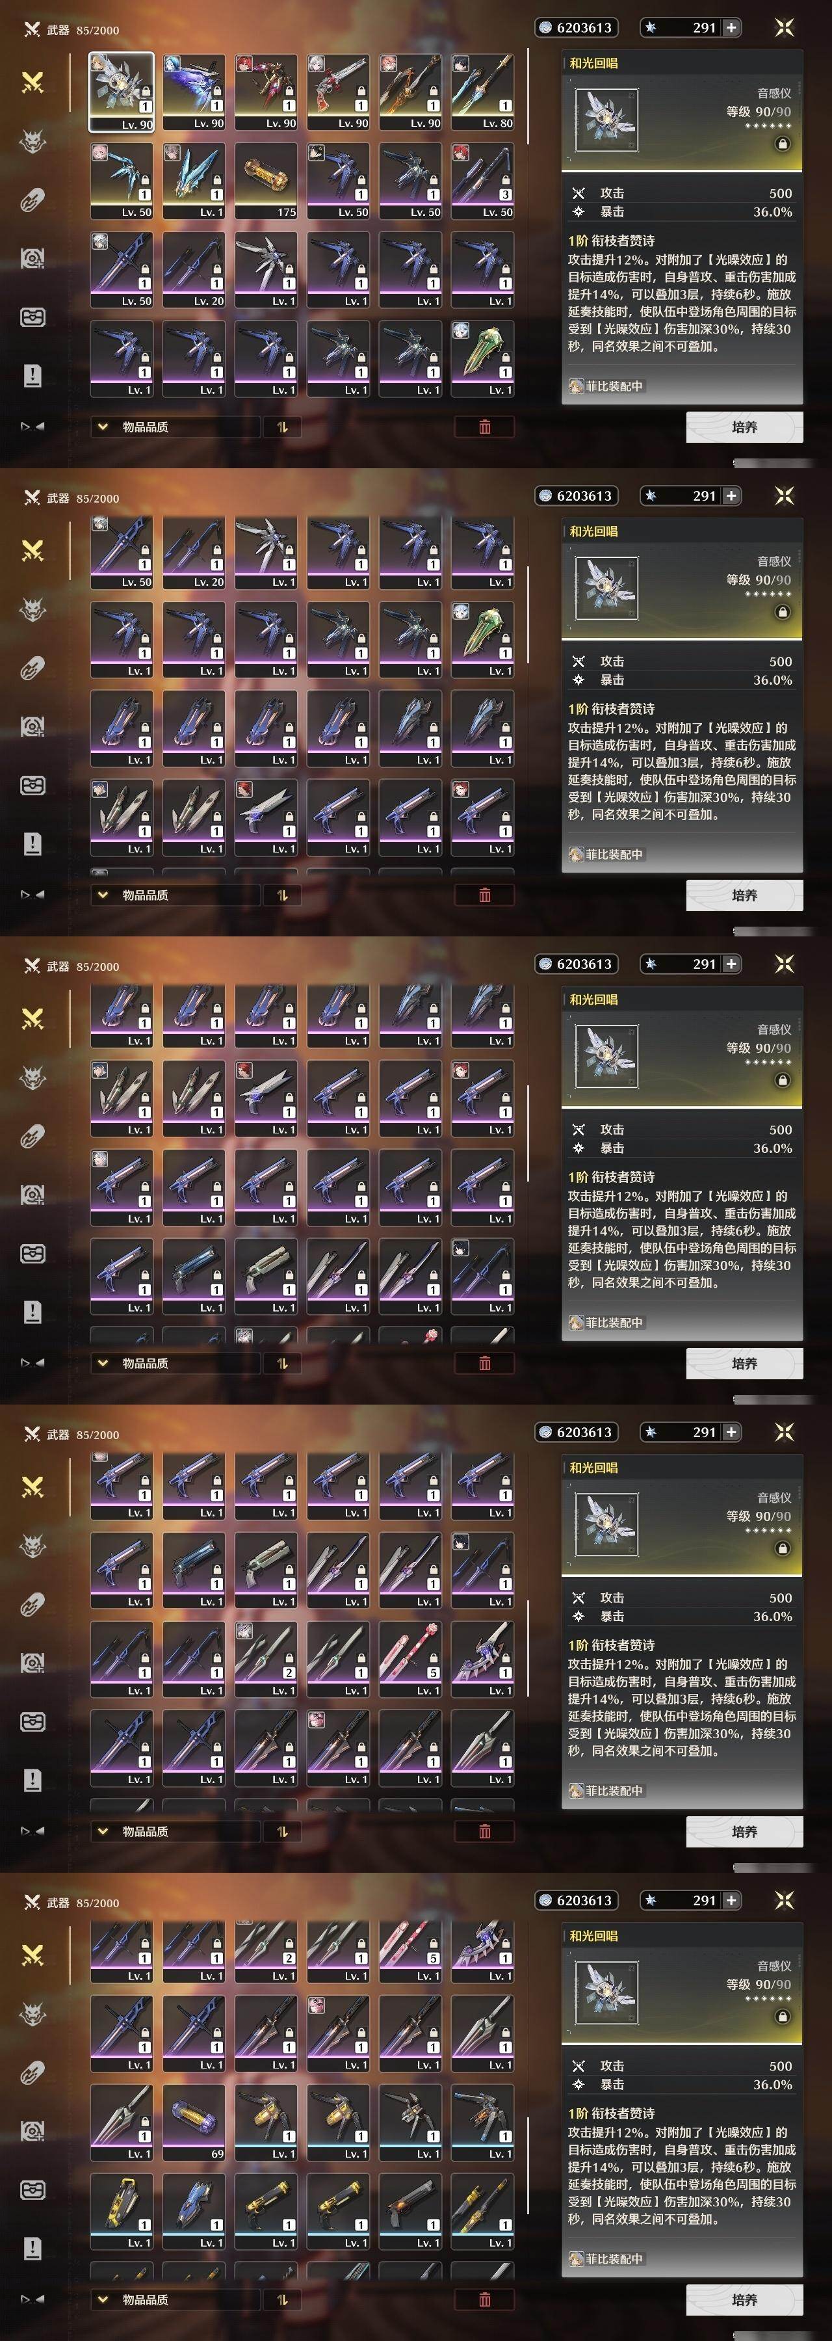Toggle lock icon on 和光回唱 in the top detail panel

pos(782,144)
